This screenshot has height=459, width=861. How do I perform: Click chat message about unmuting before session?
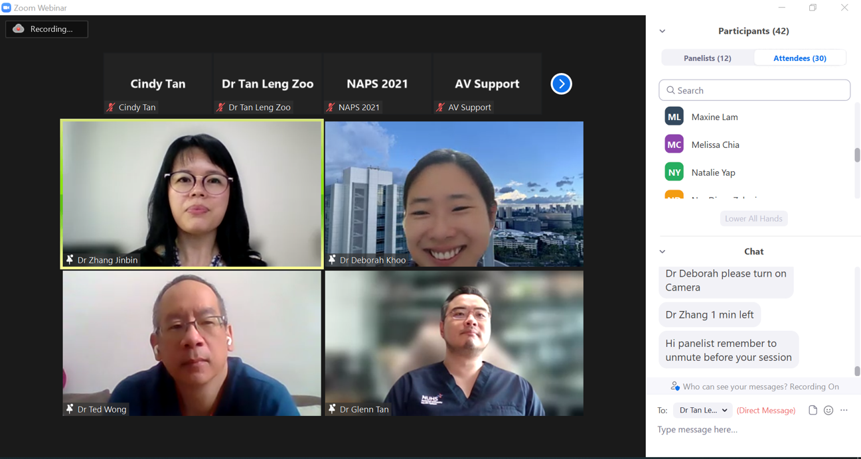point(728,350)
